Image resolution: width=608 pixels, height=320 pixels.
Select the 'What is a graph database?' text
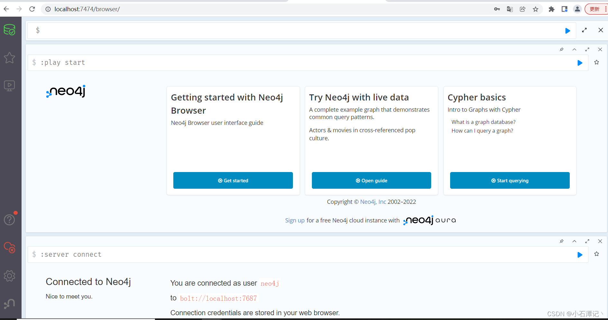[x=484, y=122]
